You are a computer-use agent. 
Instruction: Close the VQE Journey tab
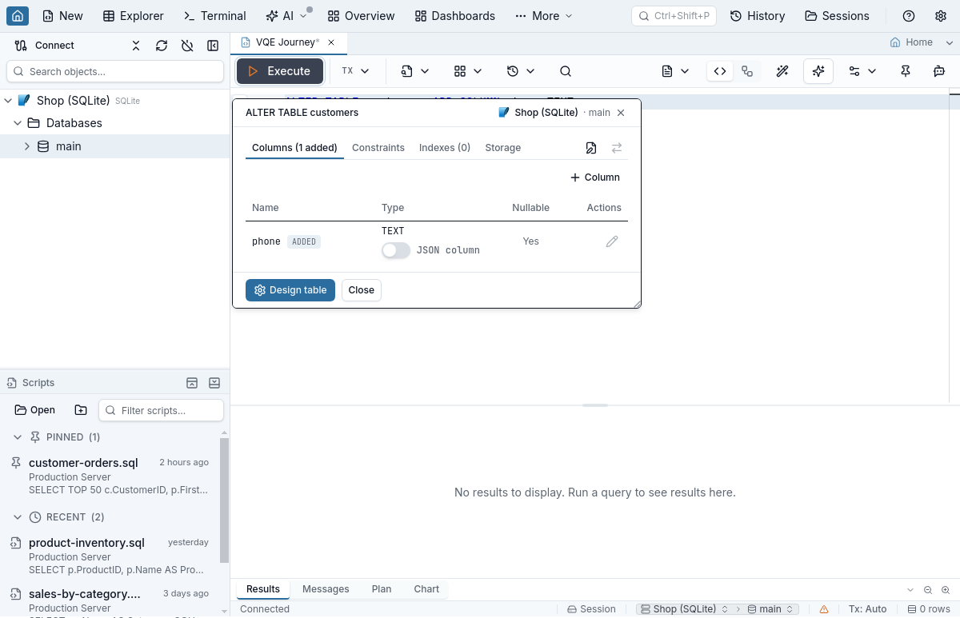click(x=331, y=42)
